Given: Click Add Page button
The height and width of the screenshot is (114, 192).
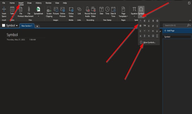Looking at the screenshot, I should click(169, 31).
